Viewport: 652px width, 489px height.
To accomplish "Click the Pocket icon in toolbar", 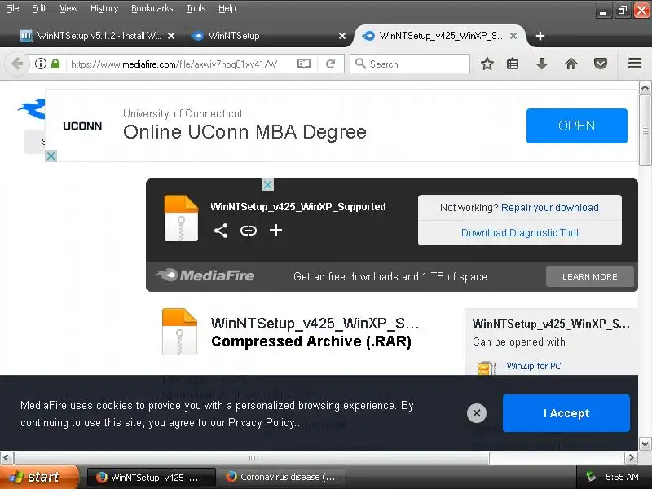I will pos(601,64).
